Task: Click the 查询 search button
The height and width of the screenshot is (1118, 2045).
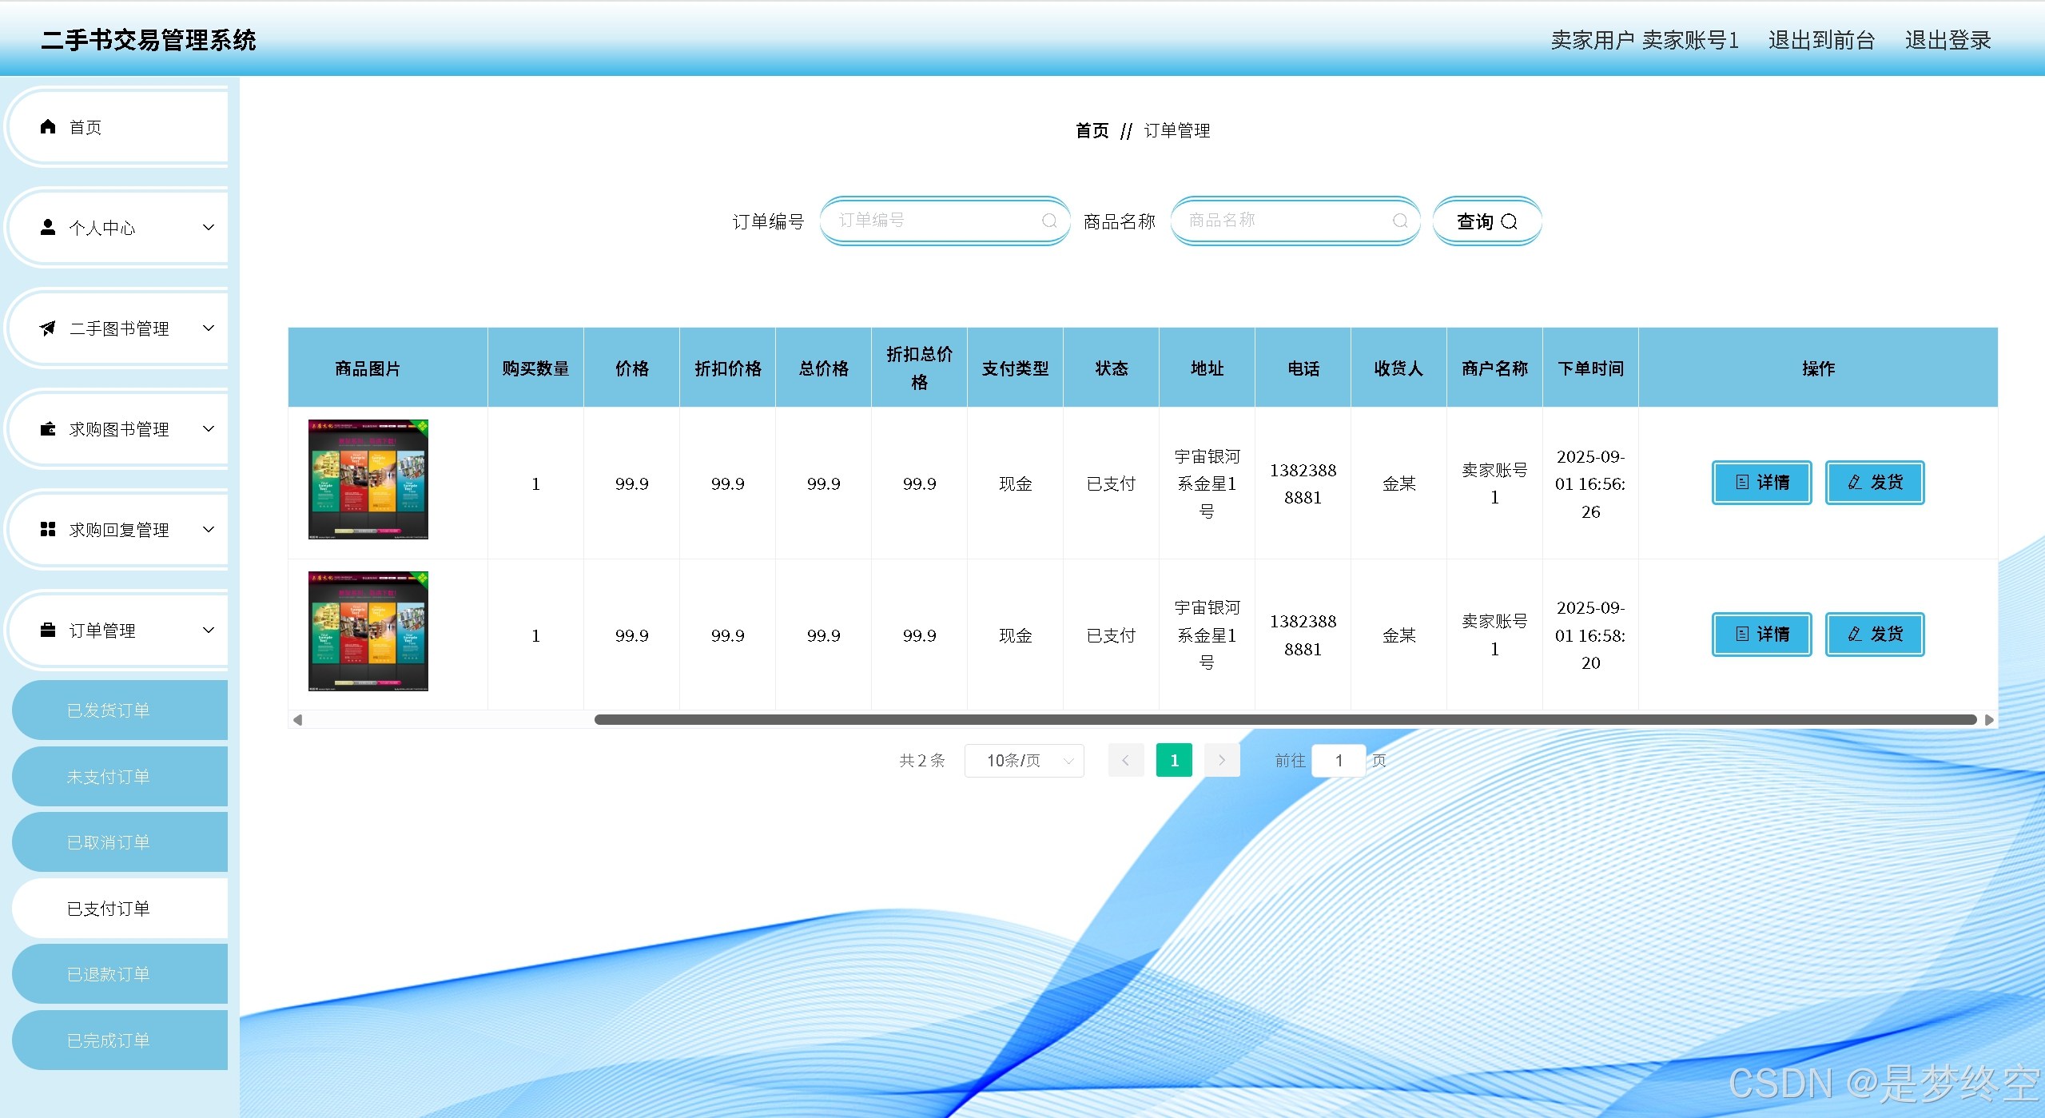Action: tap(1486, 221)
